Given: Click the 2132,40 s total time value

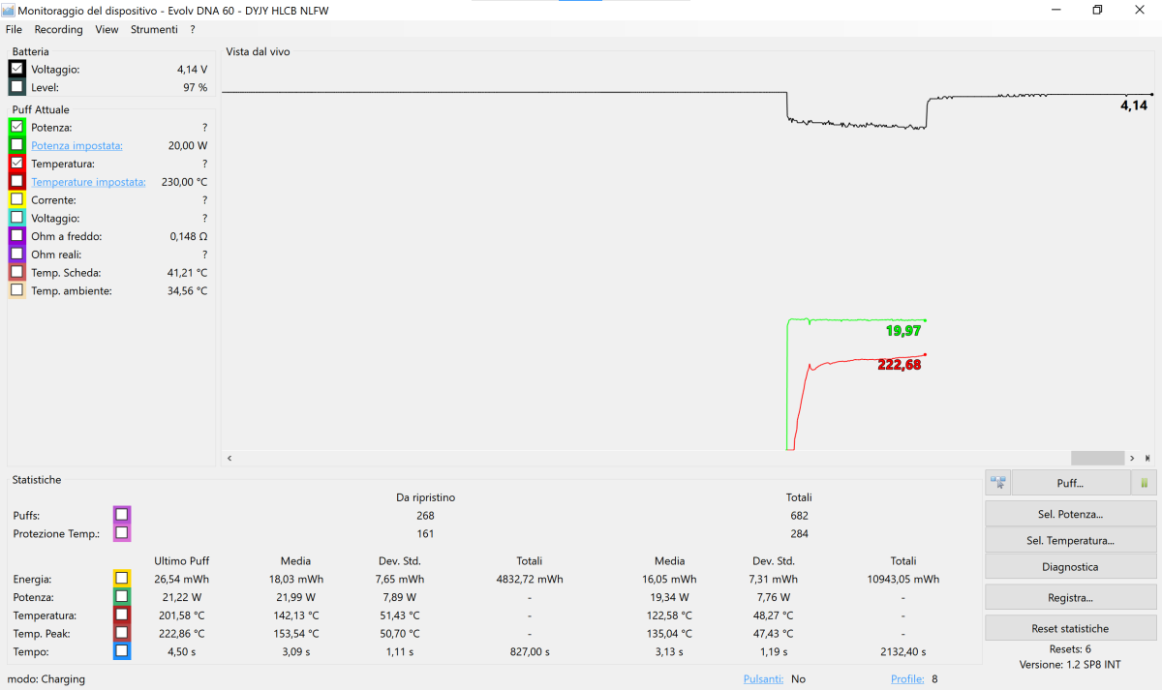Looking at the screenshot, I should (x=902, y=652).
